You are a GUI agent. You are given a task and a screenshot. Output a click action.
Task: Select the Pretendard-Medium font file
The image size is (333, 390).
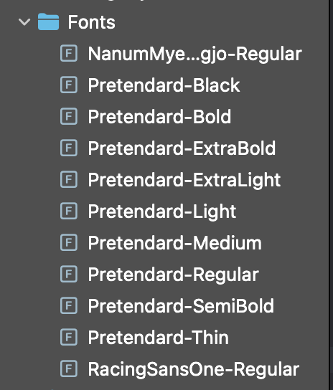(x=175, y=243)
